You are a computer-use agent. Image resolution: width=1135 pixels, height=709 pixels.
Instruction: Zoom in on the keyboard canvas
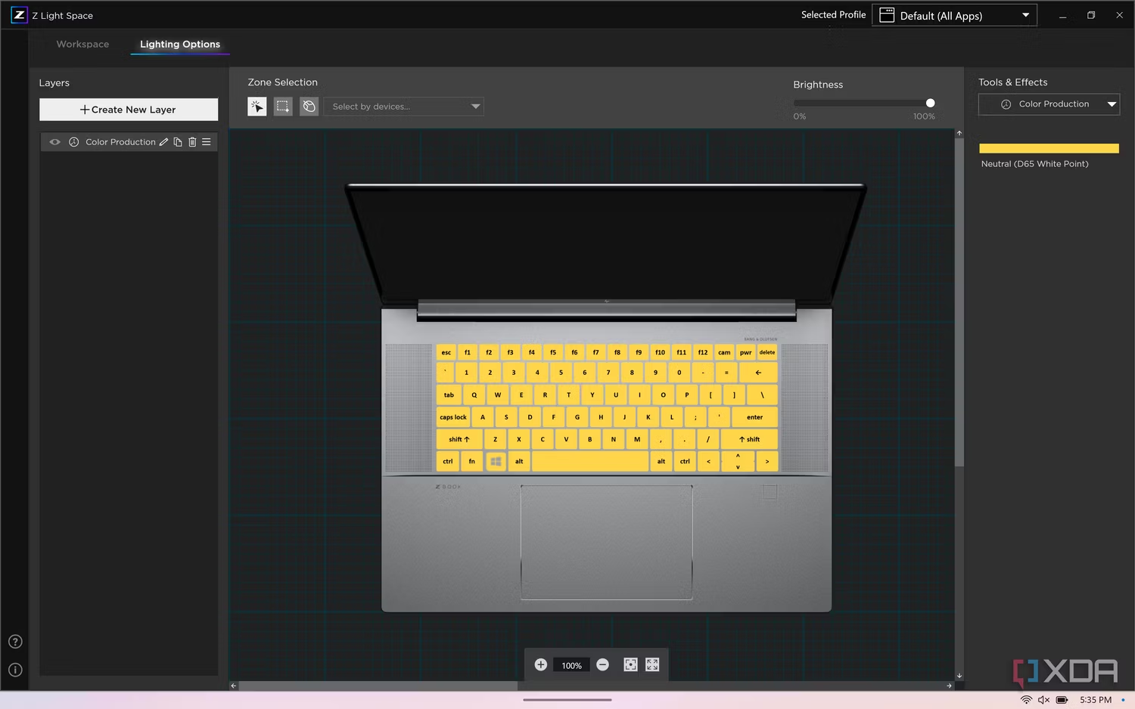coord(540,664)
